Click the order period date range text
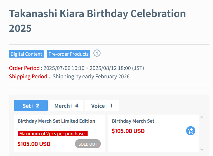Image resolution: width=213 pixels, height=156 pixels. (x=94, y=68)
